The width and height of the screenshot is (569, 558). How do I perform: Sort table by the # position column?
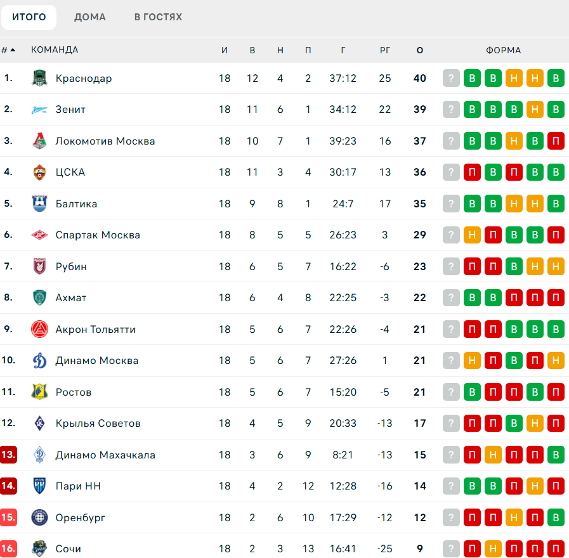[8, 50]
